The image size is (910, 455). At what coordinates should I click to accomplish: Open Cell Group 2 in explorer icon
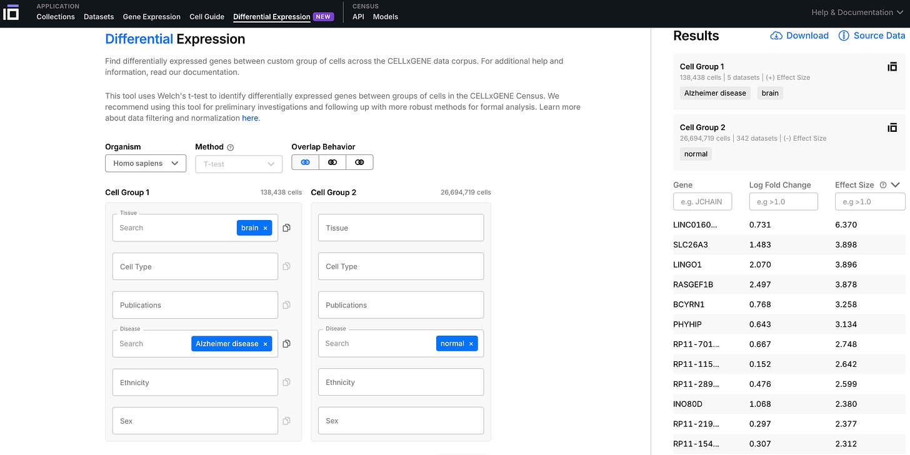click(x=892, y=127)
